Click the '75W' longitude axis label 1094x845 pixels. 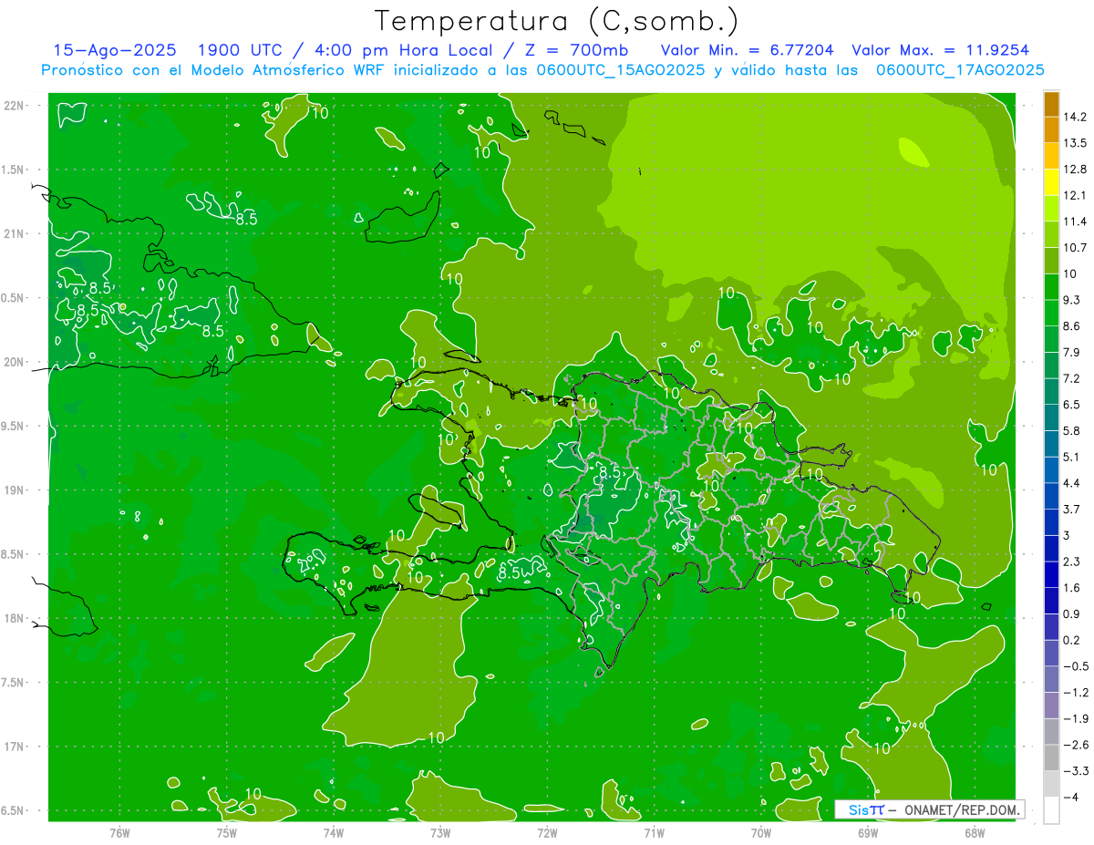click(x=227, y=832)
